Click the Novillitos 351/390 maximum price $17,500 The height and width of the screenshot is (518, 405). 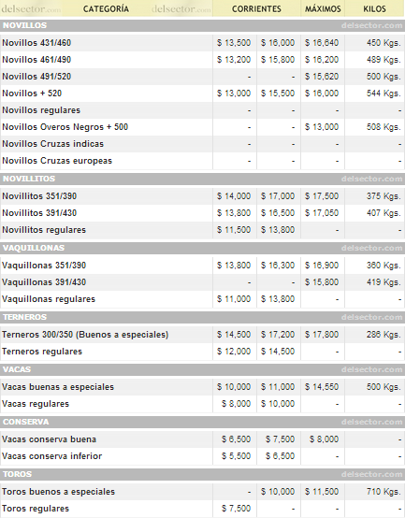[322, 196]
